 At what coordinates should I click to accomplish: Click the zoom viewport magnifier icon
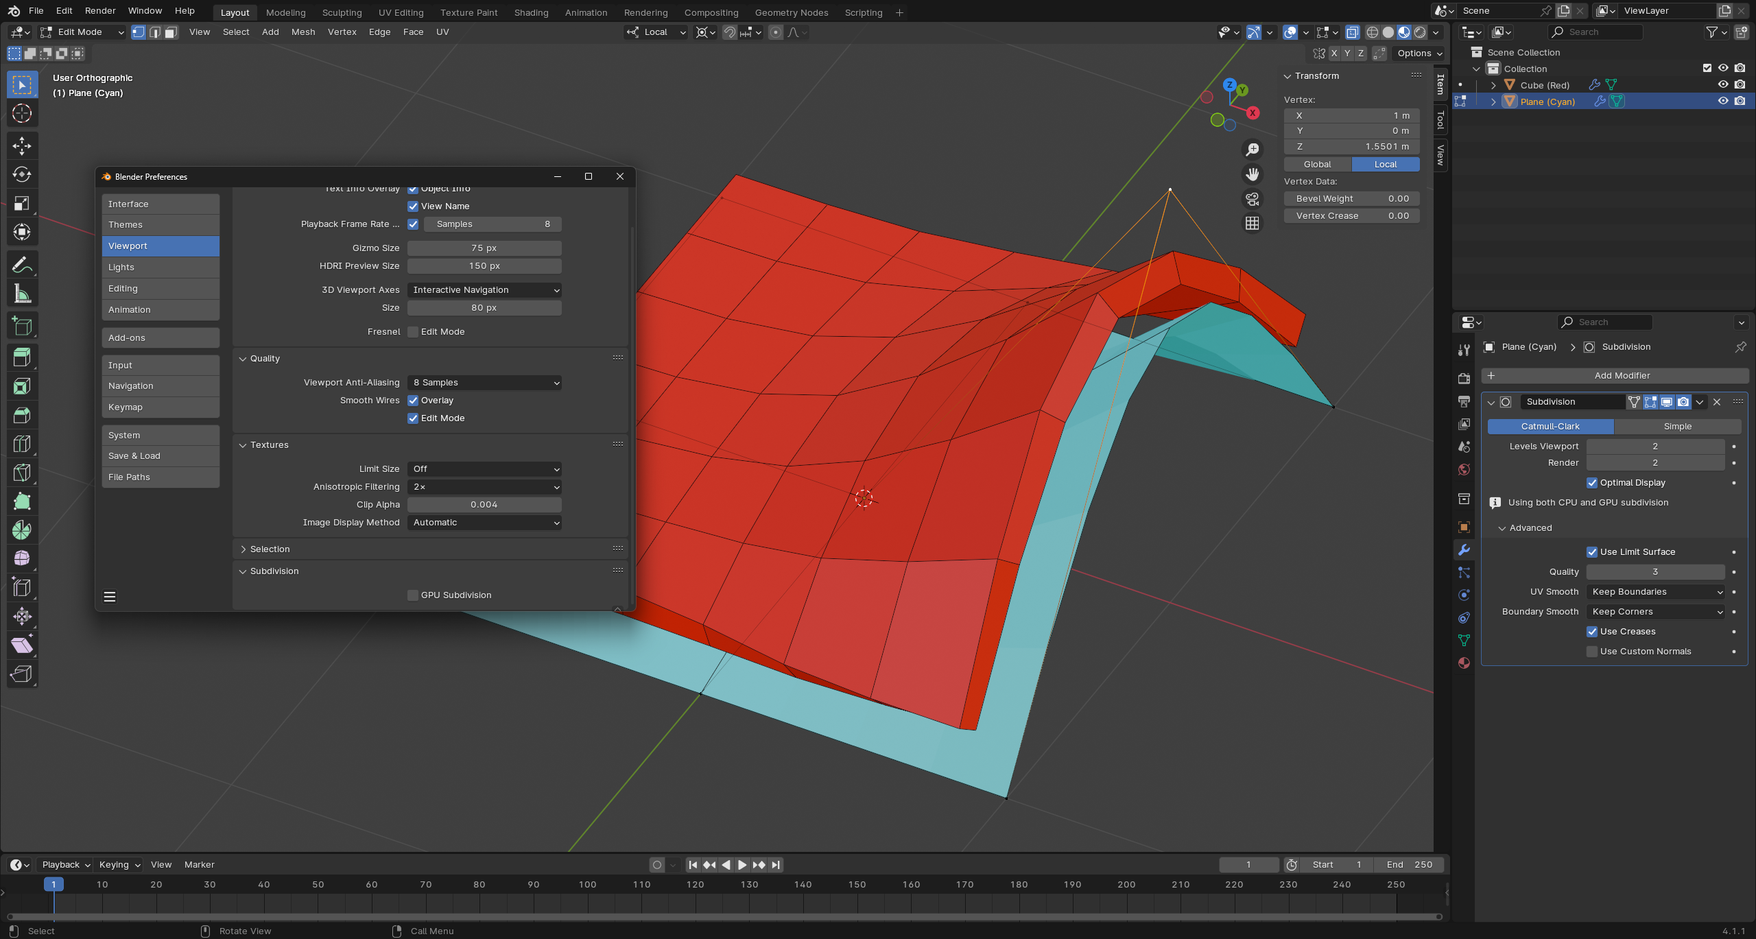[1253, 150]
